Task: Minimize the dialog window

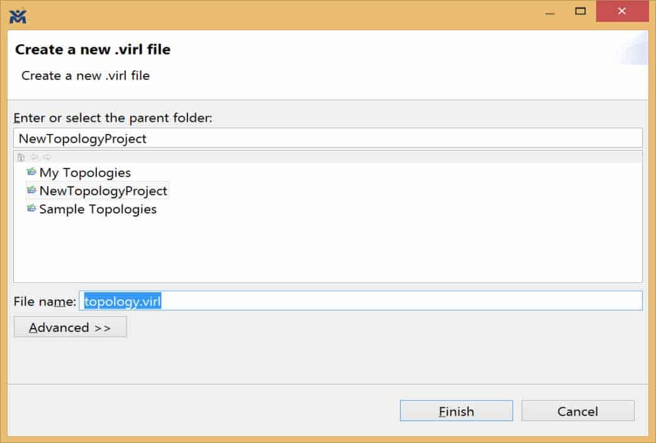Action: click(550, 11)
